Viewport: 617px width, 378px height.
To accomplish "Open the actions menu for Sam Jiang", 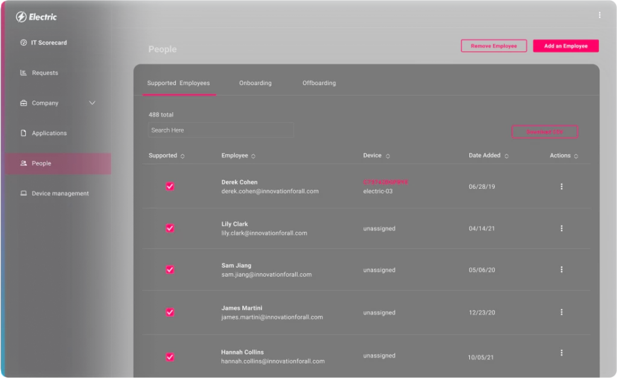I will coord(562,269).
